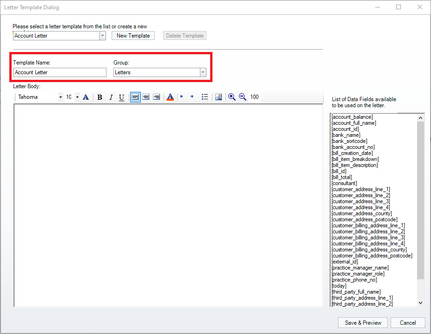Expand the letter template selection dropdown
The width and height of the screenshot is (431, 334).
point(102,36)
